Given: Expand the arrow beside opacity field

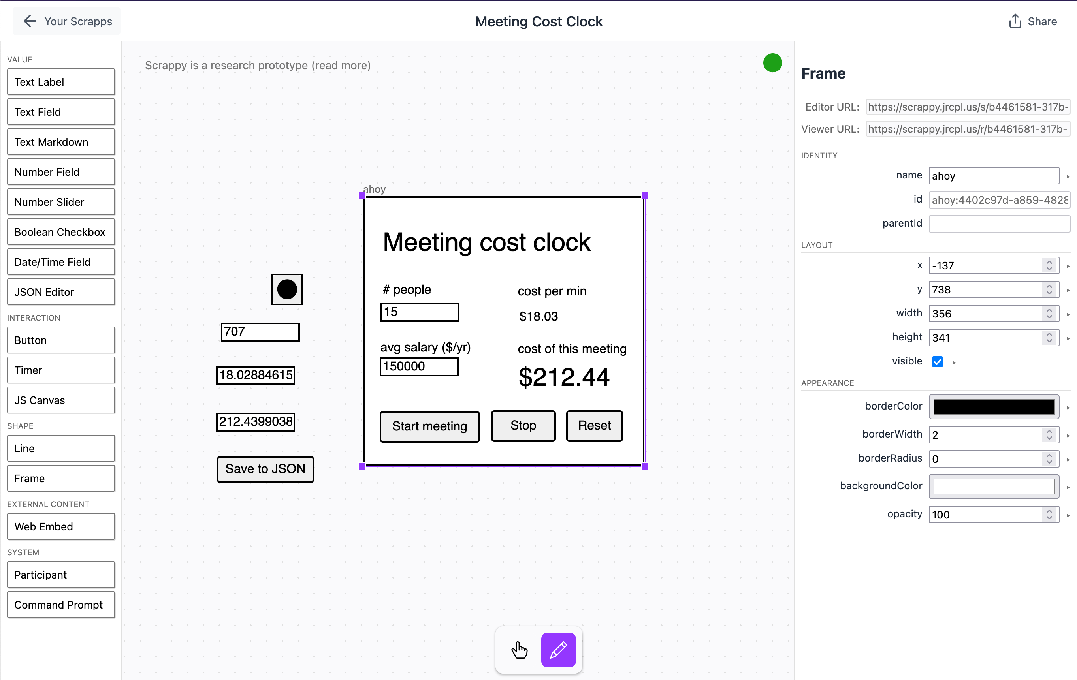Looking at the screenshot, I should (1068, 515).
